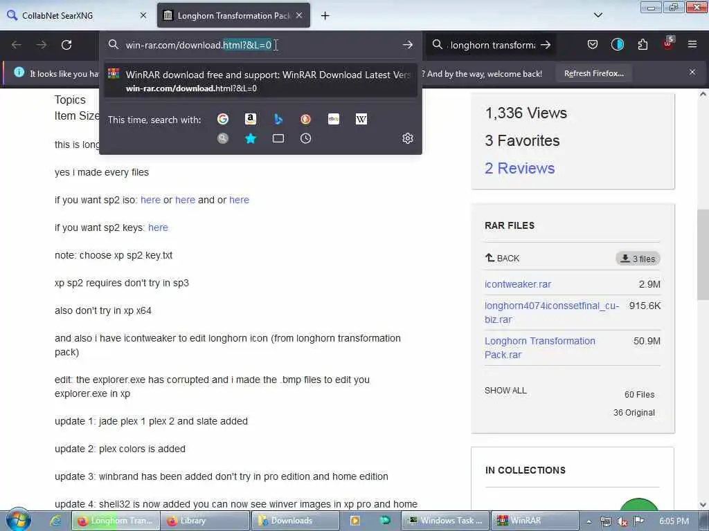Viewport: 709px width, 531px height.
Task: Submit the search box query arrow
Action: click(546, 45)
